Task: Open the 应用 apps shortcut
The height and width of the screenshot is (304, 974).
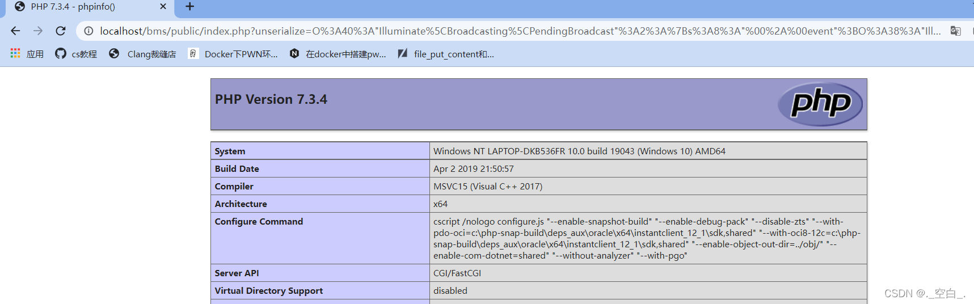Action: [27, 54]
